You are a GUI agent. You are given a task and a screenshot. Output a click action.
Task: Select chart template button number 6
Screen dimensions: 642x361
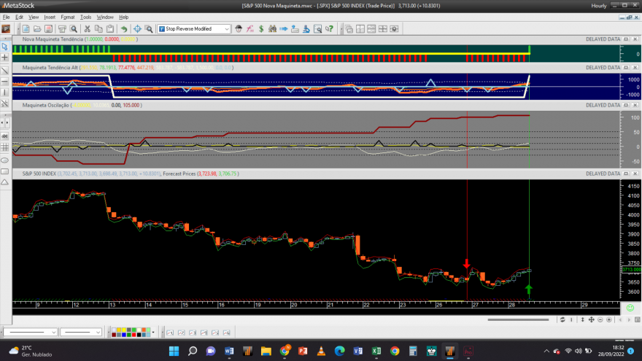tap(226, 333)
